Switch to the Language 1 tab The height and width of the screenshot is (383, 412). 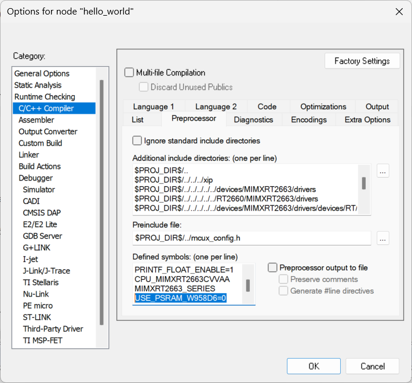pos(154,107)
